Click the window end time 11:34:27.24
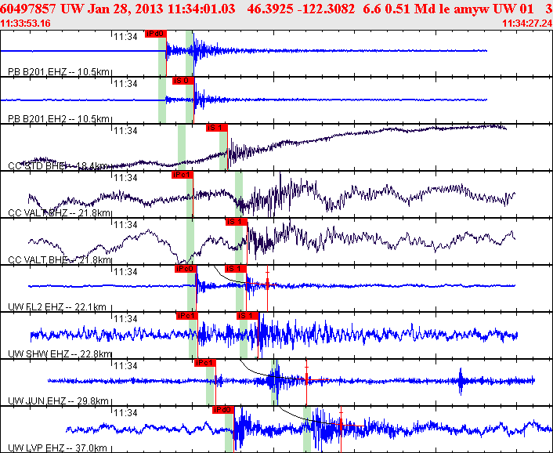The width and height of the screenshot is (553, 453). [x=527, y=24]
